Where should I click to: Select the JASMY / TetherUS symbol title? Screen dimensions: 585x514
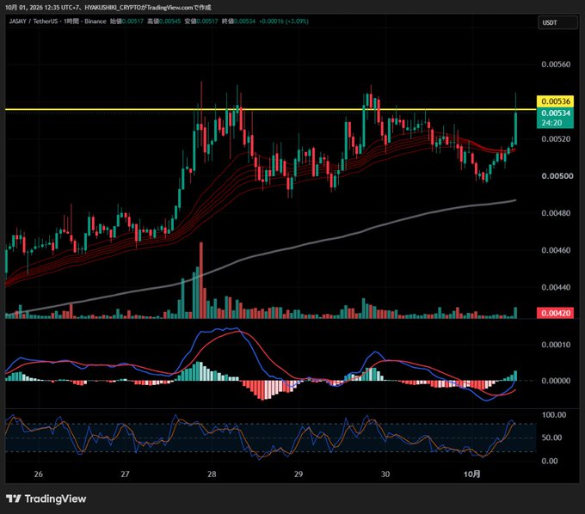[x=33, y=21]
